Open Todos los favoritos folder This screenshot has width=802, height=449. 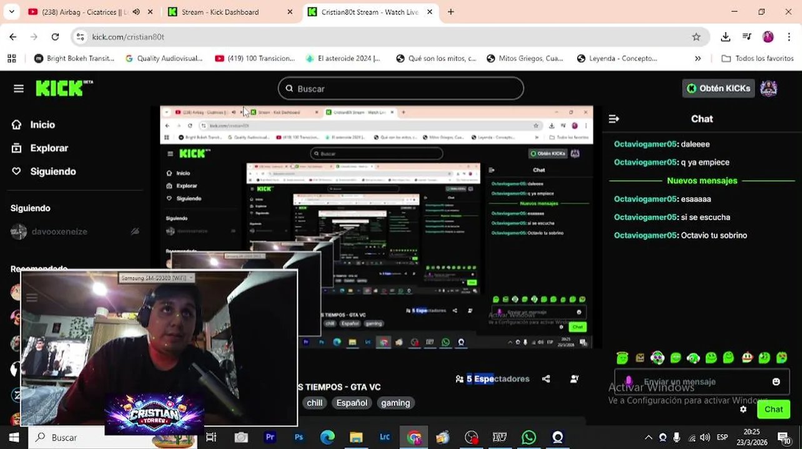(x=757, y=58)
